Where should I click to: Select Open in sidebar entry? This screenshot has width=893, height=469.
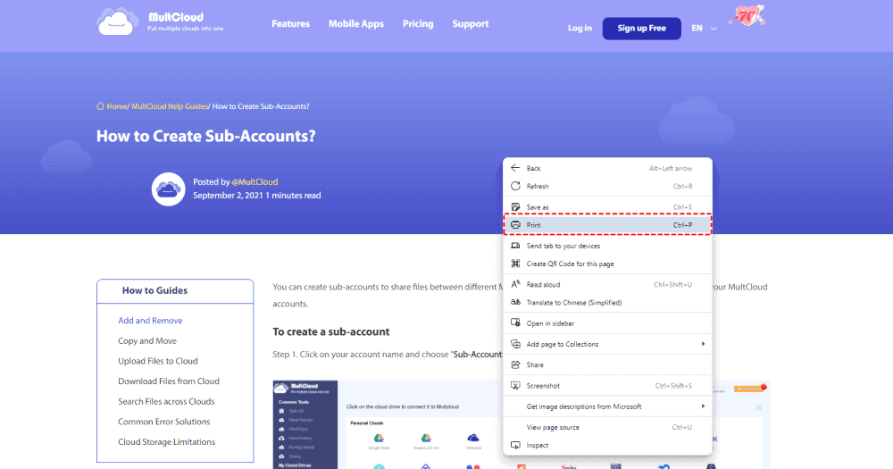point(607,323)
